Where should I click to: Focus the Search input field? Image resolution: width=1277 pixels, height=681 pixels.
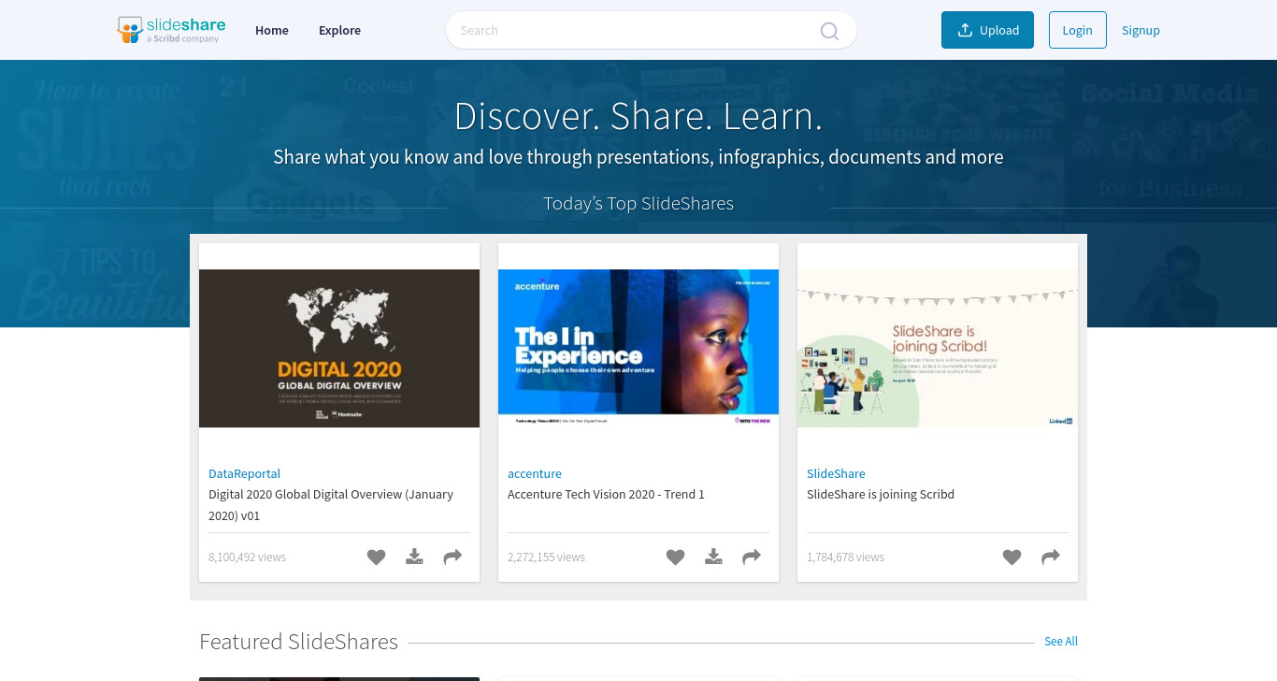tap(636, 30)
